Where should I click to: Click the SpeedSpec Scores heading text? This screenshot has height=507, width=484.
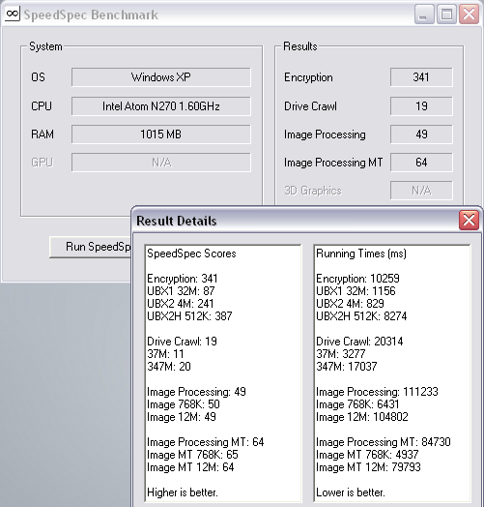point(191,253)
